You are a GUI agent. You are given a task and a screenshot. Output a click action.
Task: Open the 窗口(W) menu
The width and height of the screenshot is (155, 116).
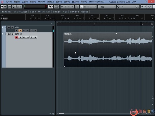75,2
